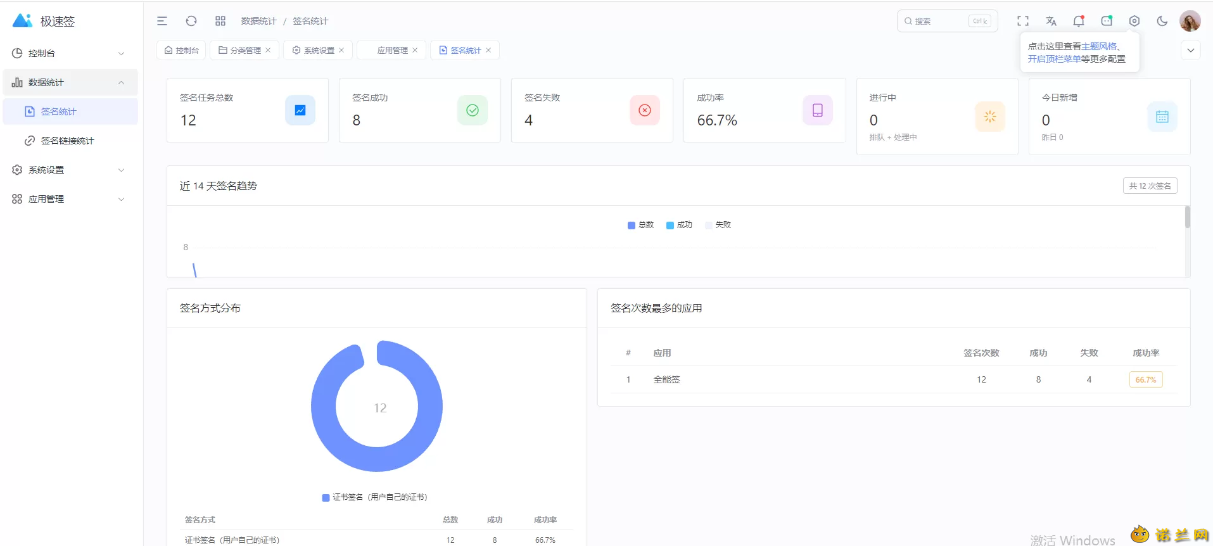Click the 成功 legend color swatch
This screenshot has height=546, width=1213.
pyautogui.click(x=670, y=225)
